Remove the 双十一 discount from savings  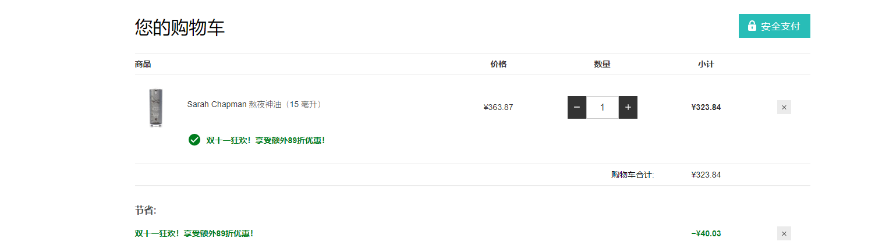[x=784, y=233]
